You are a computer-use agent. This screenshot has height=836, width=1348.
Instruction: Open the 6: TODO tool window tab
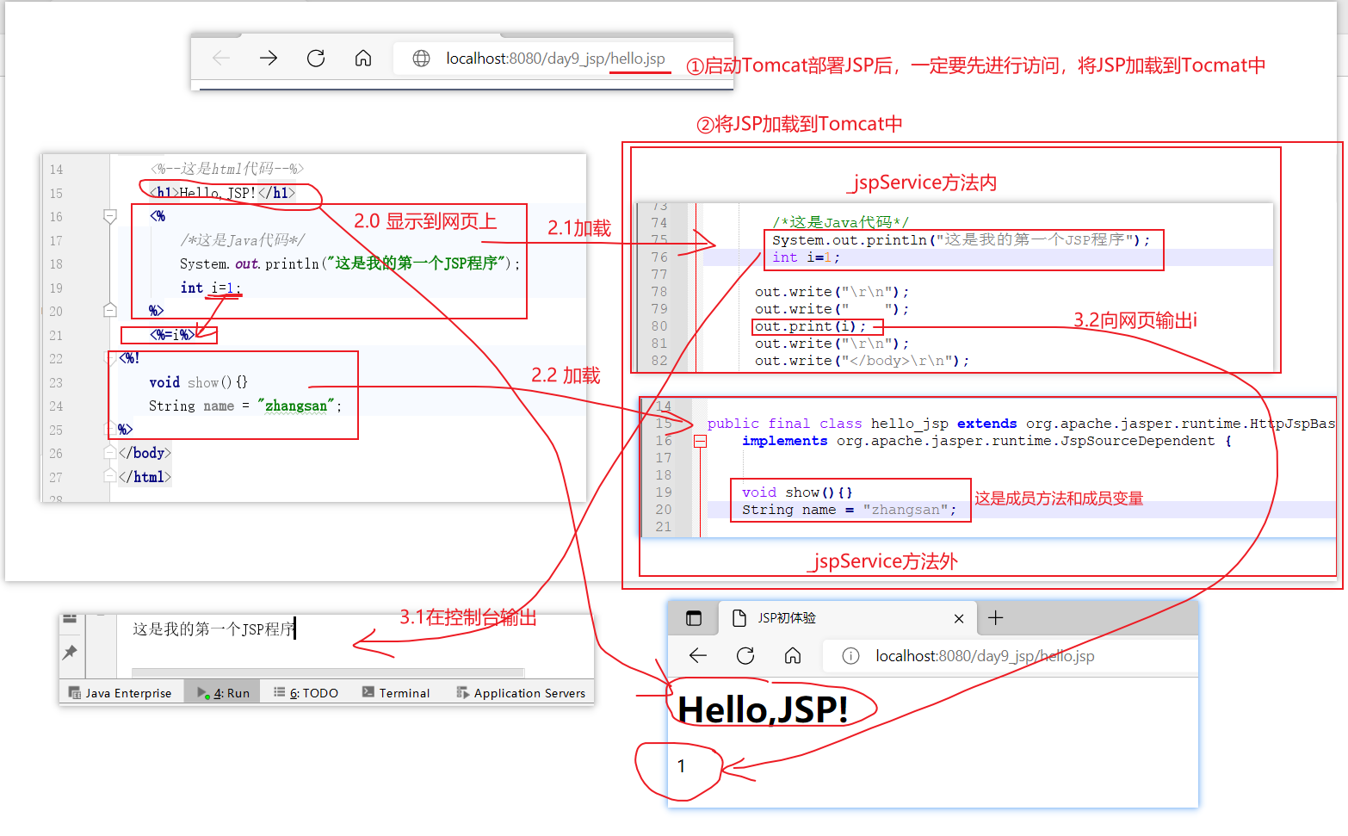coord(306,693)
